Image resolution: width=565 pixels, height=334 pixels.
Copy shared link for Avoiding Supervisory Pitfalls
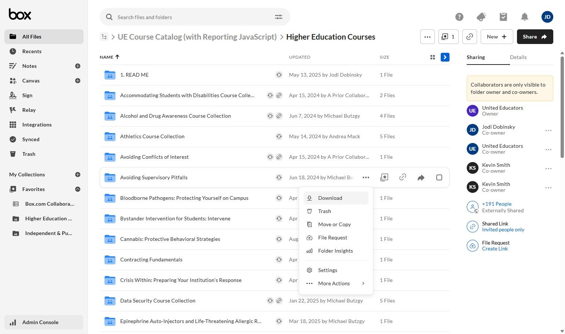coord(403,177)
